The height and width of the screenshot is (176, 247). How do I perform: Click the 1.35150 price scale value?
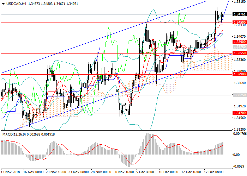point(239,2)
